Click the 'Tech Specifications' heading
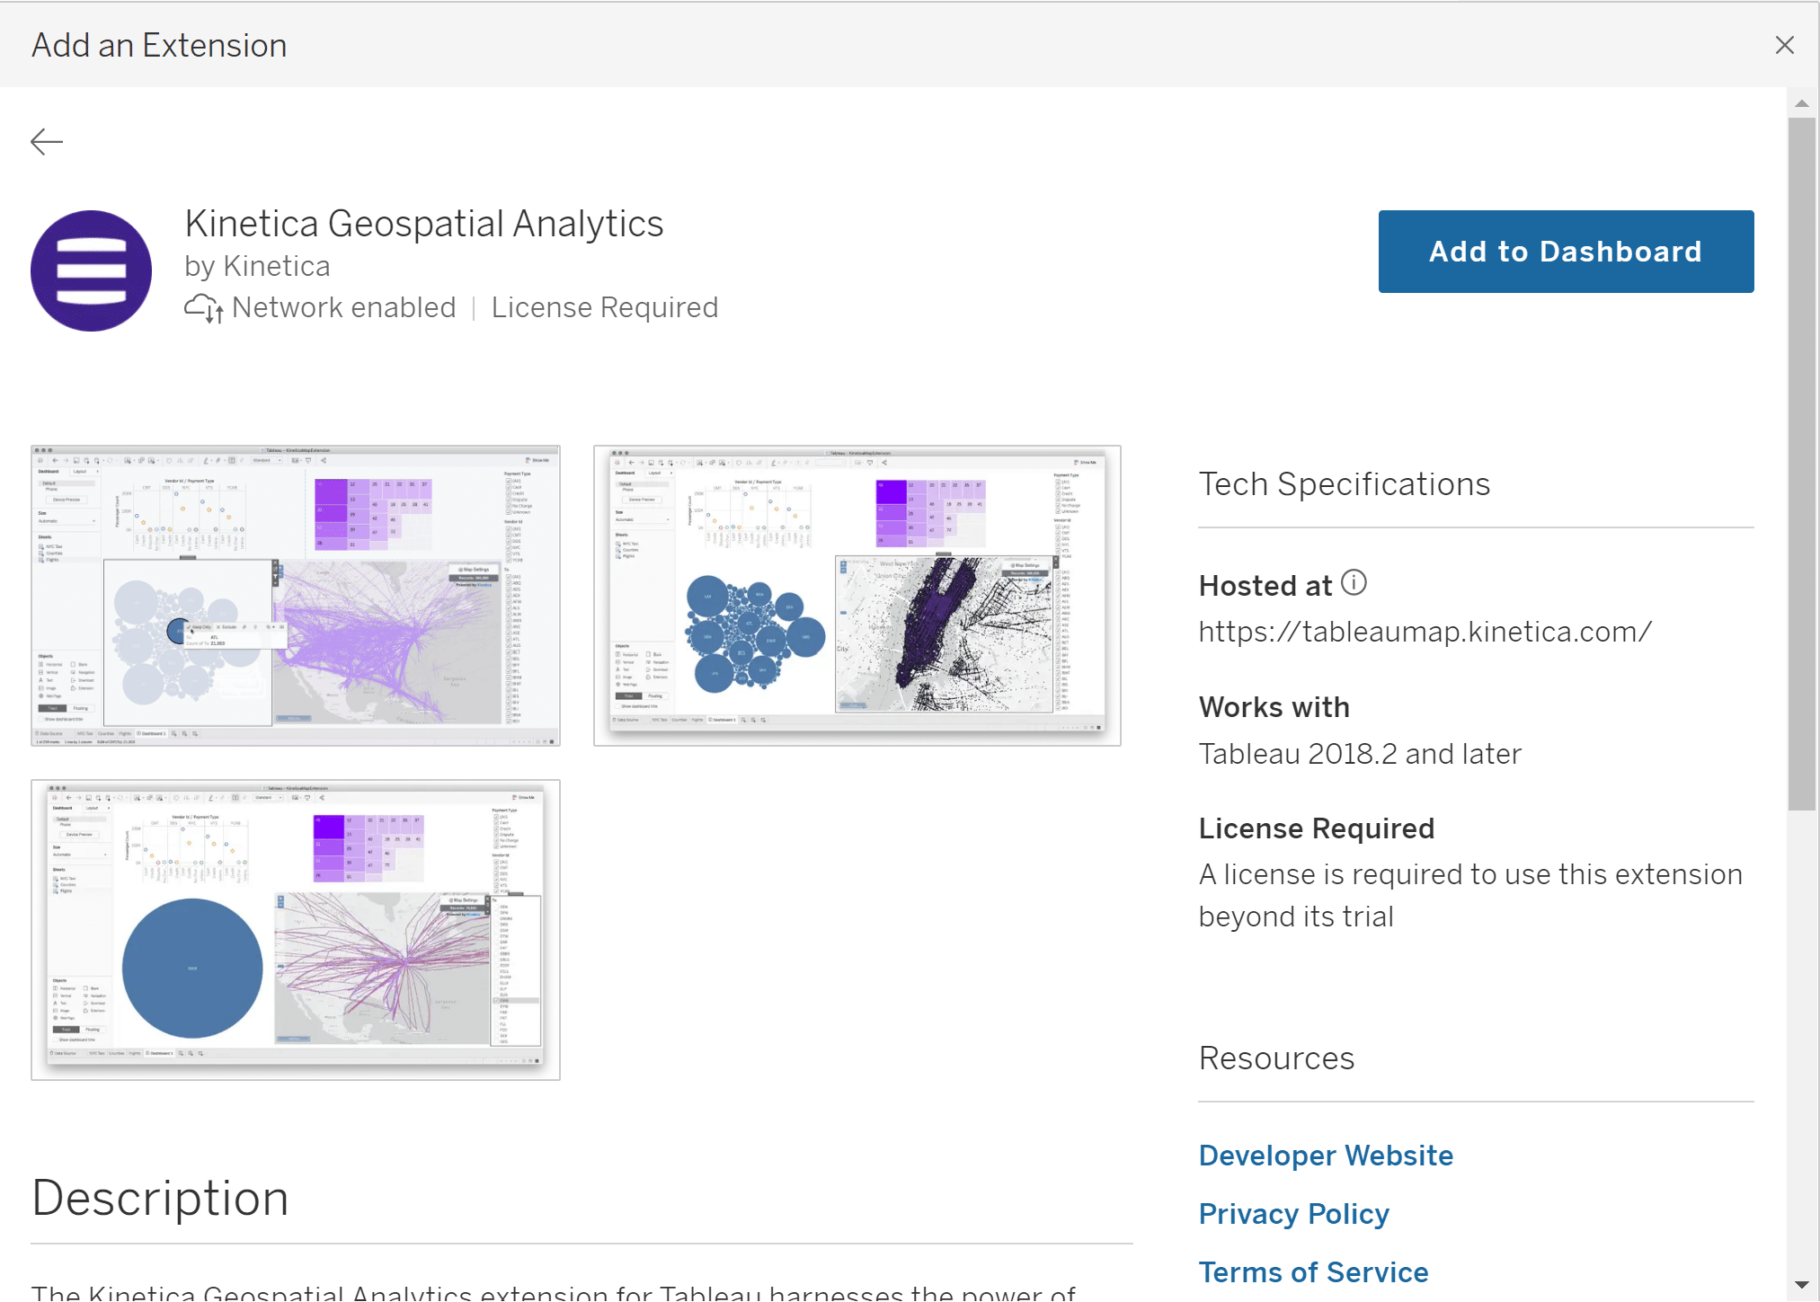Image resolution: width=1820 pixels, height=1302 pixels. click(1344, 483)
